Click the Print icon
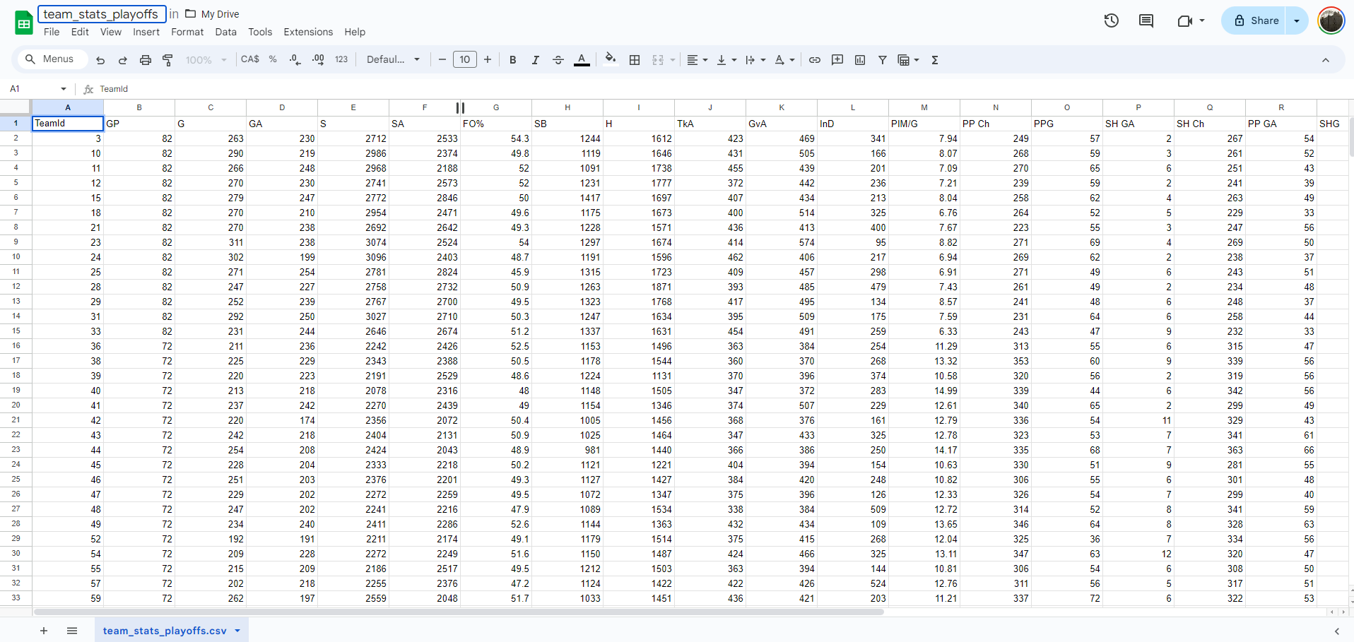Screen dimensions: 1354x642 145,60
